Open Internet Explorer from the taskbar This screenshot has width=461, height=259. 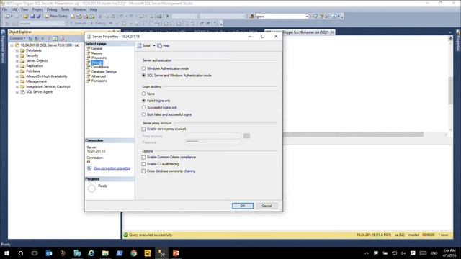click(x=91, y=253)
